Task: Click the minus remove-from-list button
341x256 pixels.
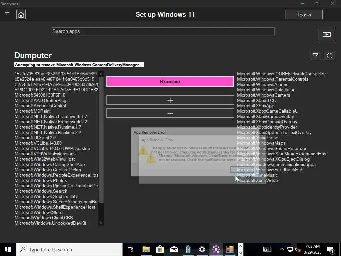Action: pos(170,113)
